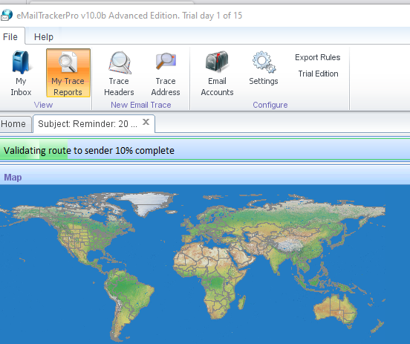Start a Trace Headers email trace
This screenshot has height=344, width=410.
coord(120,62)
